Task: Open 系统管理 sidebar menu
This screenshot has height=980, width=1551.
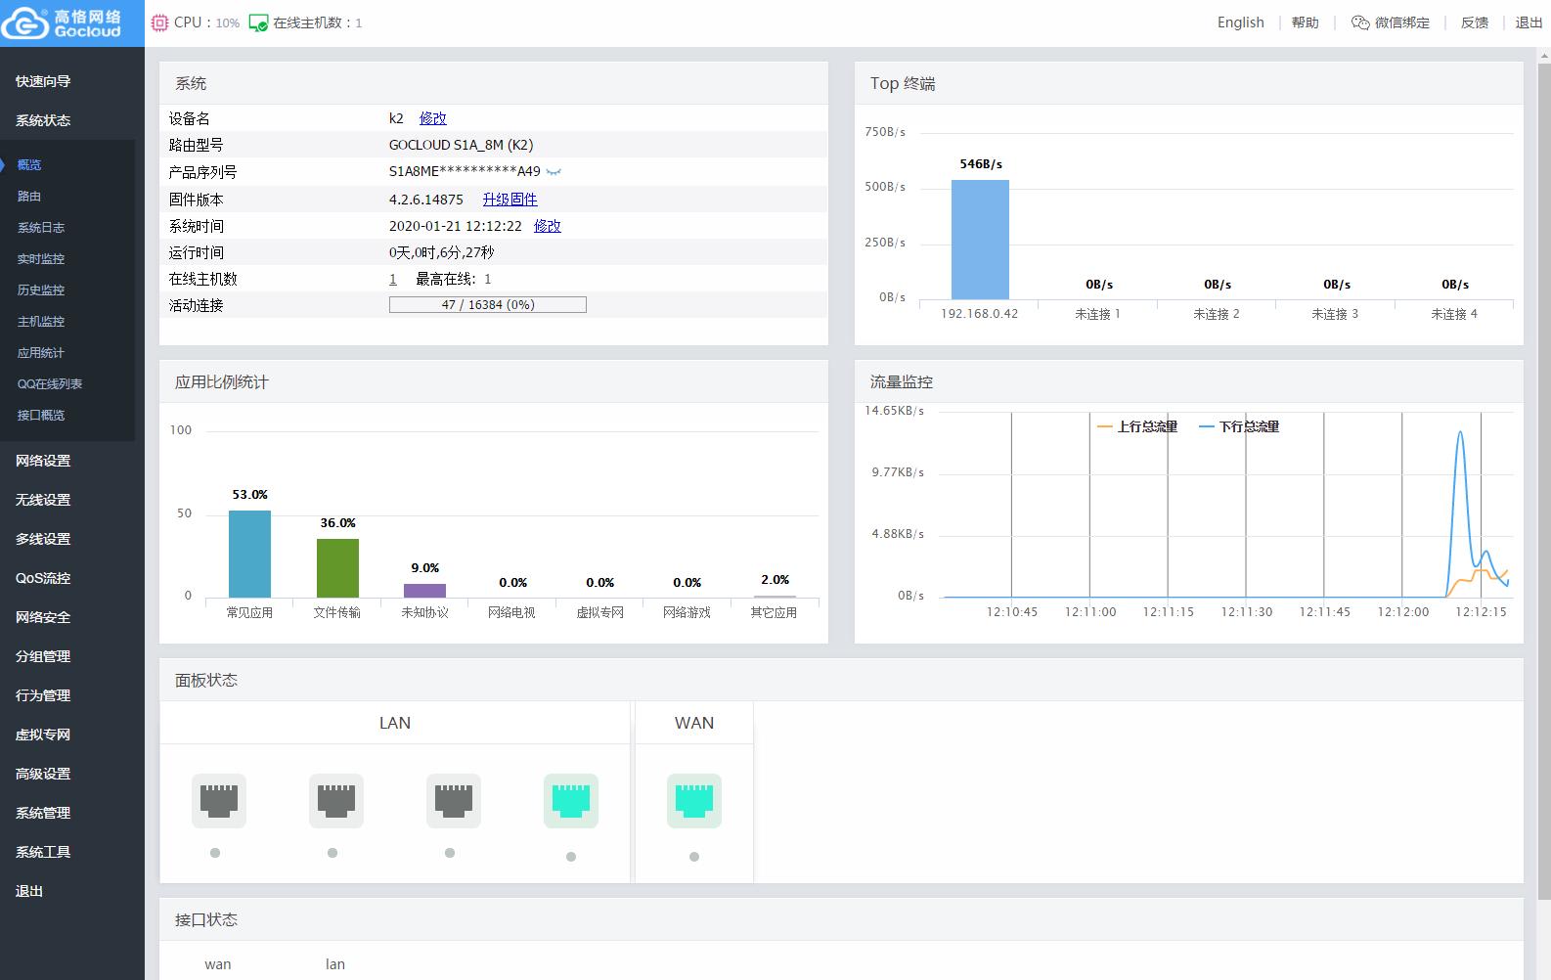Action: coord(43,813)
